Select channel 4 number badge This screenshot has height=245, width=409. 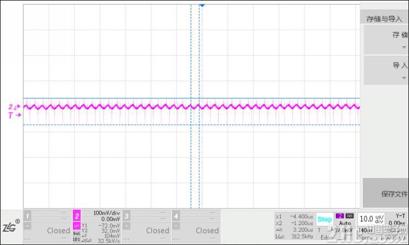point(176,216)
